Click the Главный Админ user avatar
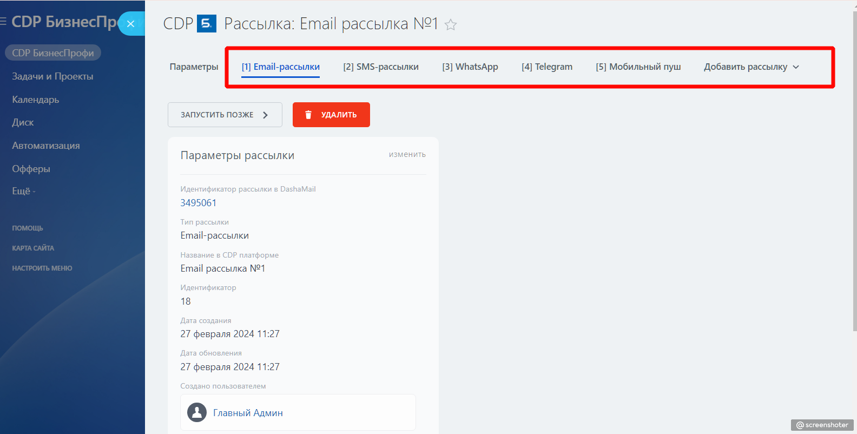Image resolution: width=857 pixels, height=434 pixels. point(197,412)
